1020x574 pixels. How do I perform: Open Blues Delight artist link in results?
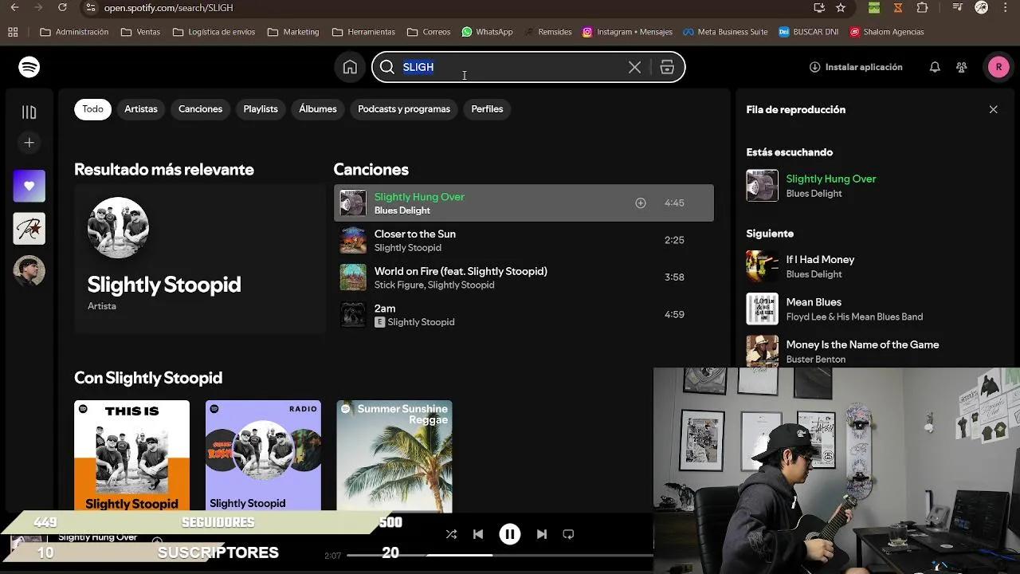pos(402,210)
